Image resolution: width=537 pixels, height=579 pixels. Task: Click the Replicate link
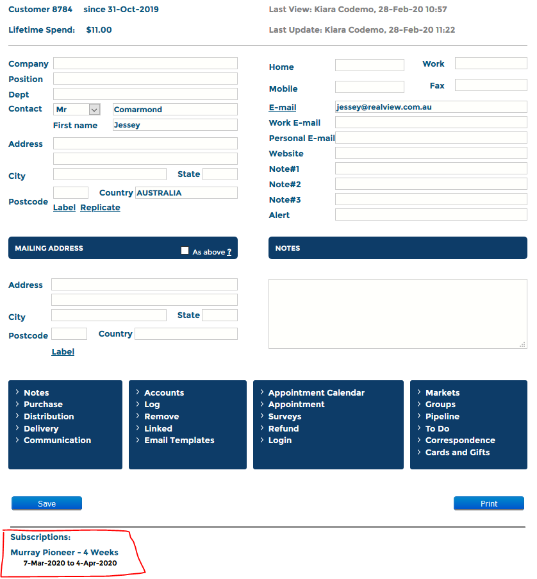click(100, 208)
